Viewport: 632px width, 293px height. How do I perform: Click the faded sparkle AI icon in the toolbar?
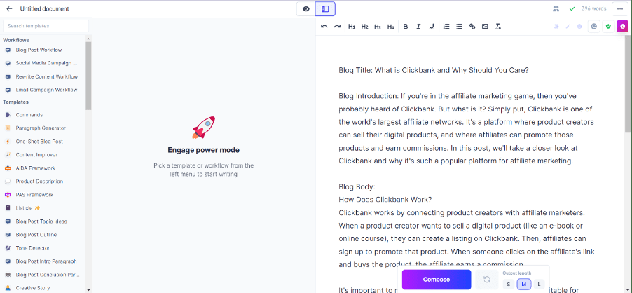pos(556,27)
